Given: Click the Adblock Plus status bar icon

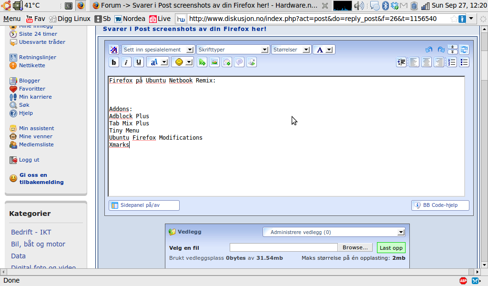Looking at the screenshot, I should [x=463, y=281].
